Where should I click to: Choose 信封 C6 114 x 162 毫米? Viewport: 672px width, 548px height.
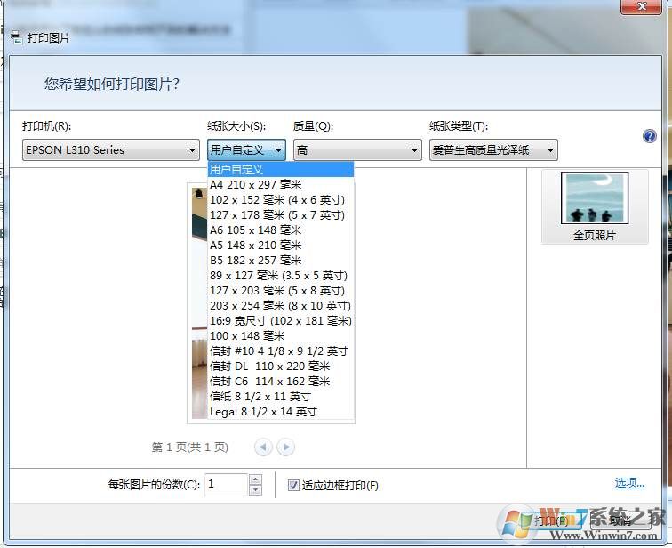281,382
